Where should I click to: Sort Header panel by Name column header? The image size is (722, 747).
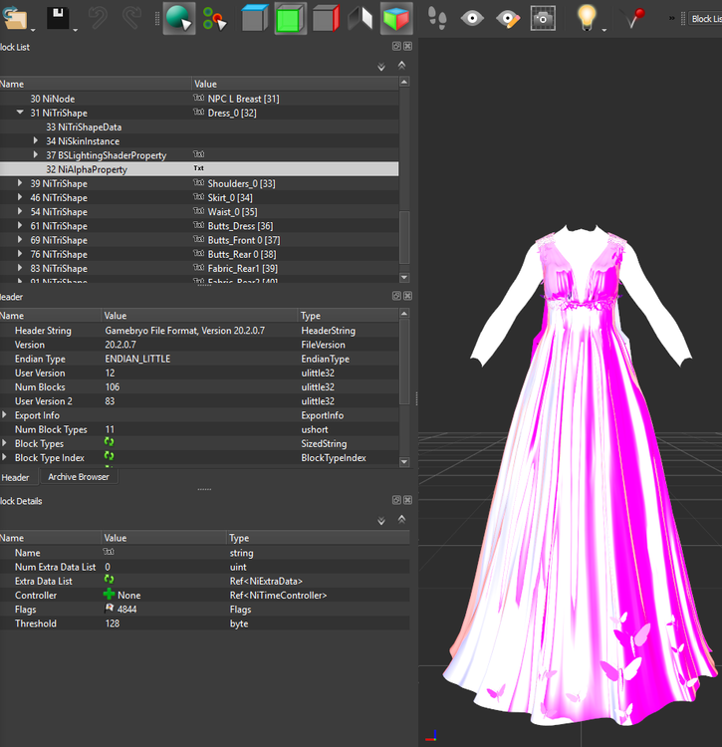(x=51, y=316)
